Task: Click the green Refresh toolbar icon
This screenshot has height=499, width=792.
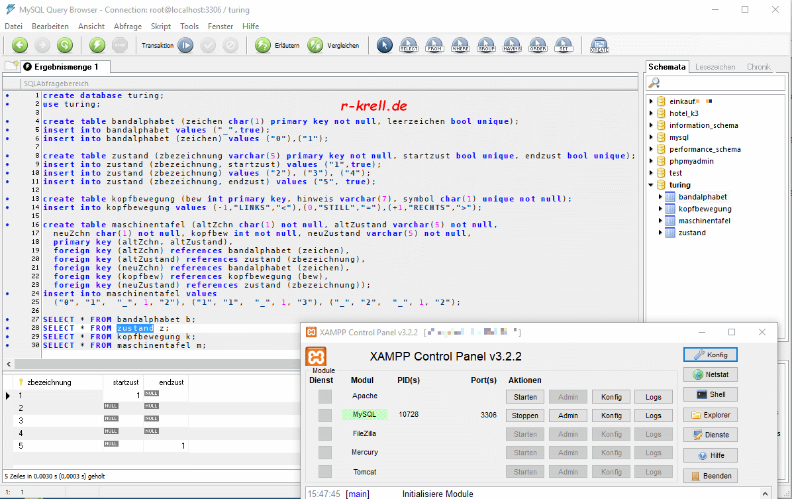Action: 64,45
